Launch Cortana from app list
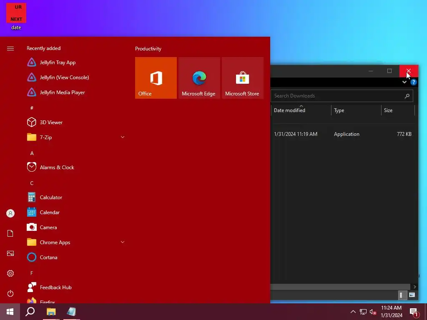This screenshot has height=320, width=427. click(75, 257)
